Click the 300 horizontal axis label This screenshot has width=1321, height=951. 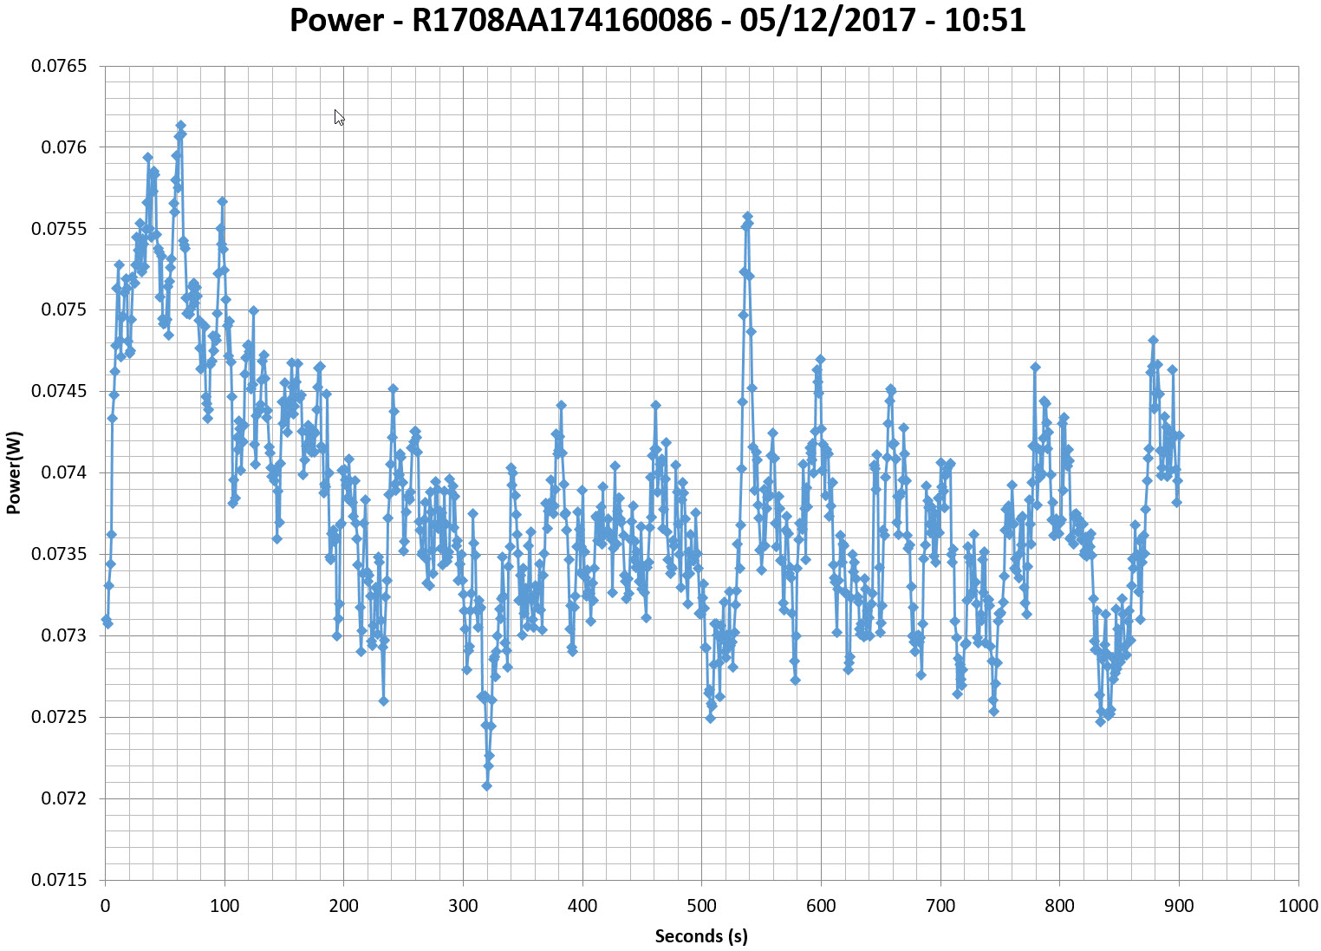coord(463,907)
